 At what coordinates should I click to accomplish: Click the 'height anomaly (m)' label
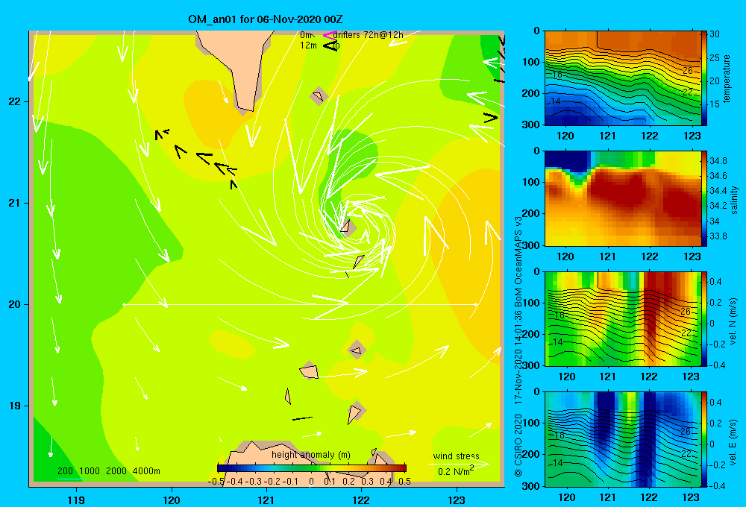pyautogui.click(x=311, y=455)
